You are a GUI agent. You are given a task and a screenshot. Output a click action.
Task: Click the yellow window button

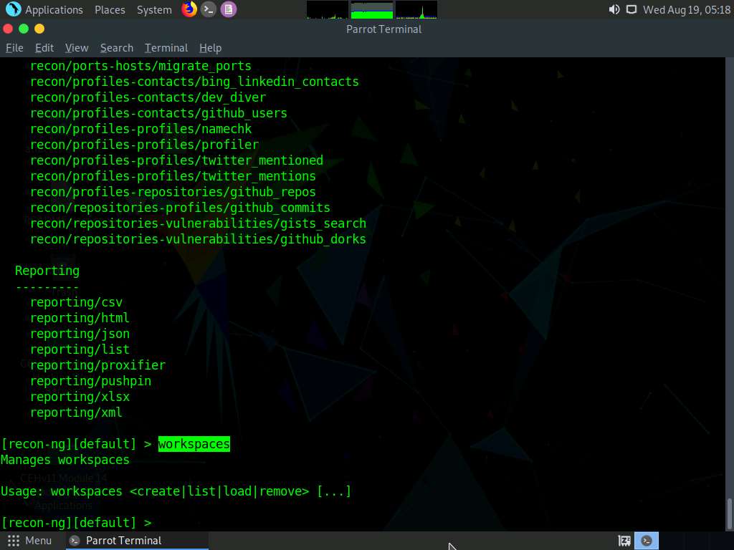[39, 29]
